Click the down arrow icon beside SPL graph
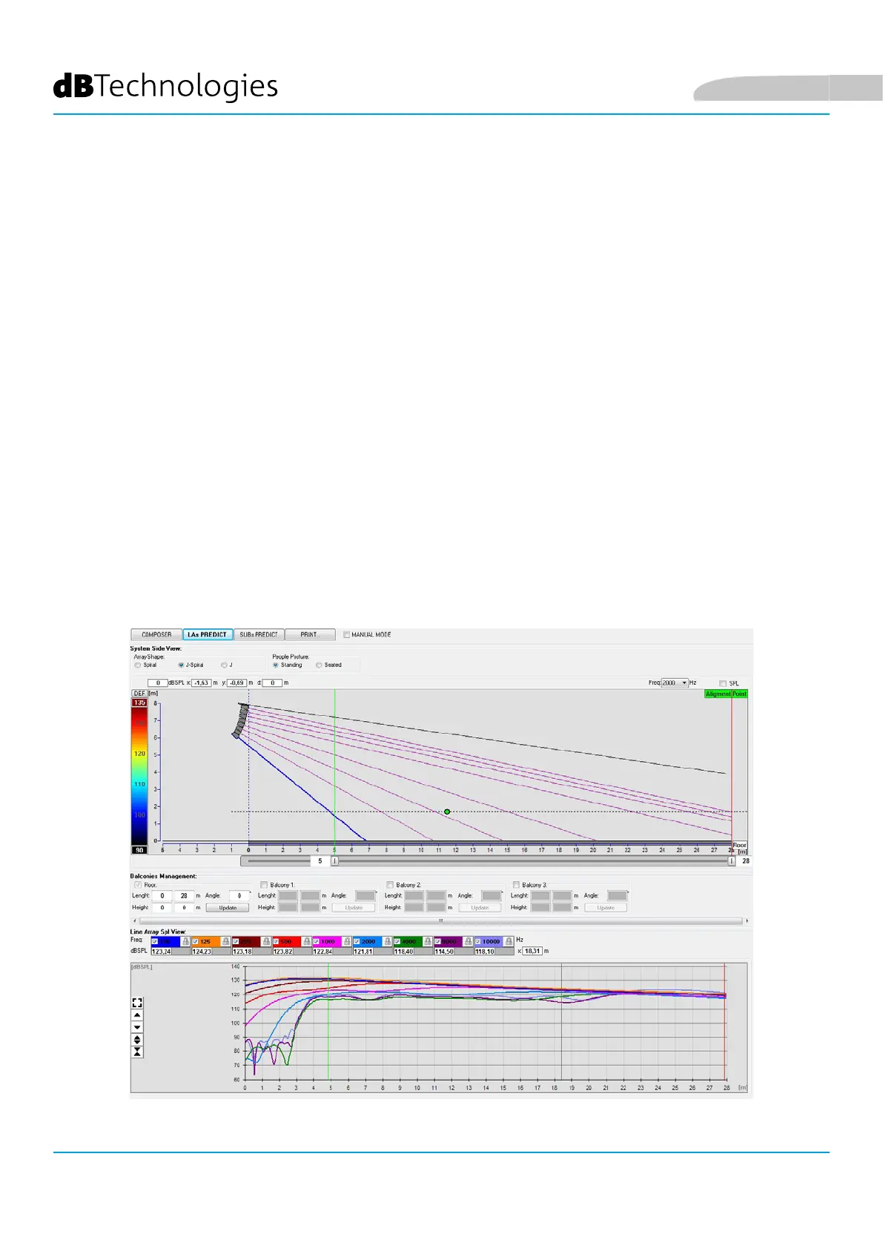Screen dimensions: 883x1248 click(137, 1027)
